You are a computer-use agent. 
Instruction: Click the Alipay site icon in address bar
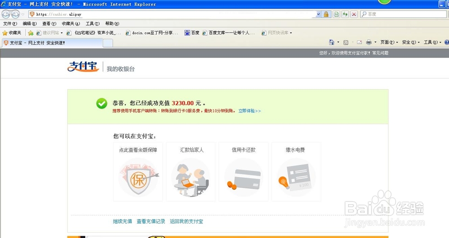[32, 14]
